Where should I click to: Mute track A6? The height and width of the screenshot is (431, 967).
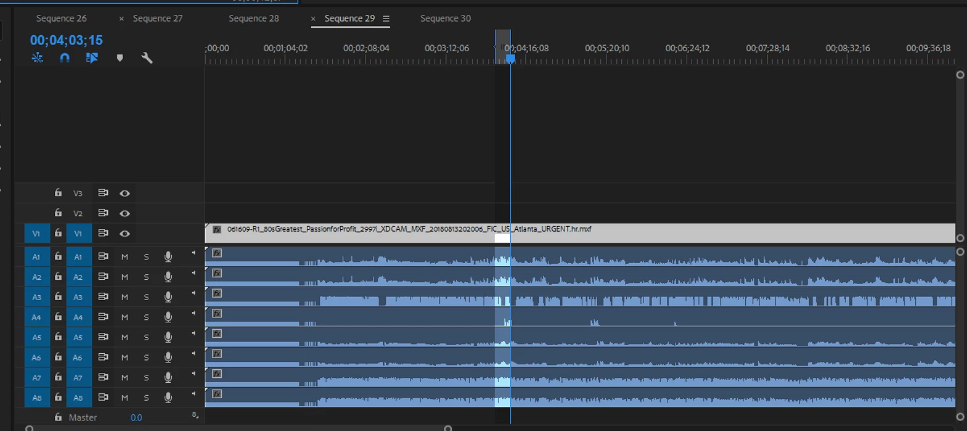pyautogui.click(x=125, y=358)
